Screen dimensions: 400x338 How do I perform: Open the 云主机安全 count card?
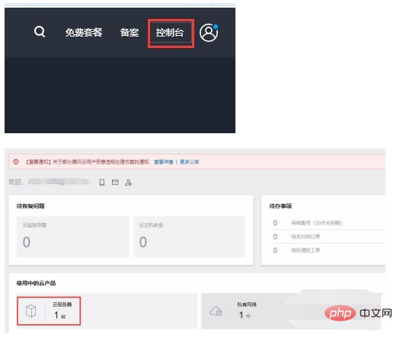189,237
